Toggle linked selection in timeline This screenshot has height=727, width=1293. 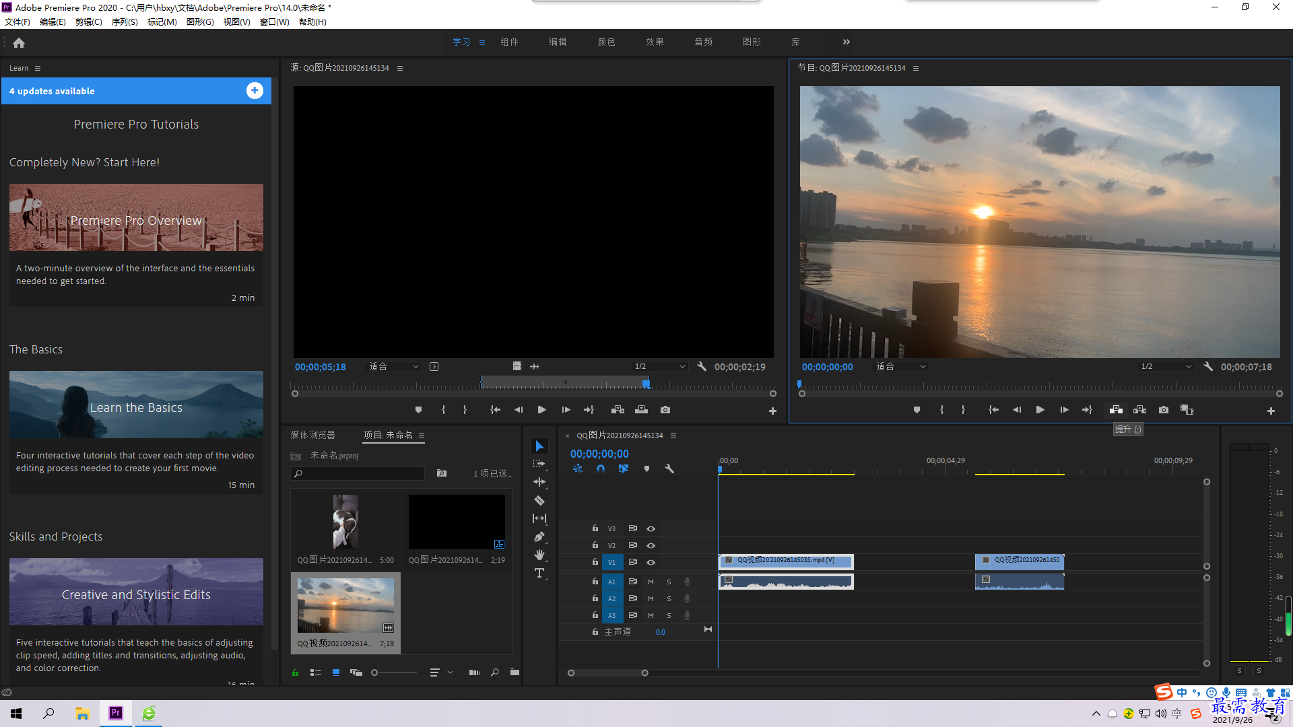(x=624, y=469)
